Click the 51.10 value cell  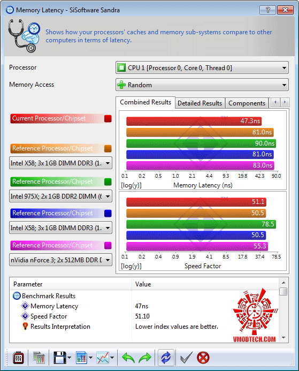click(x=142, y=316)
